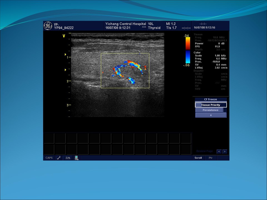Expand more options with down arrow button
The image size is (267, 200).
(211, 115)
